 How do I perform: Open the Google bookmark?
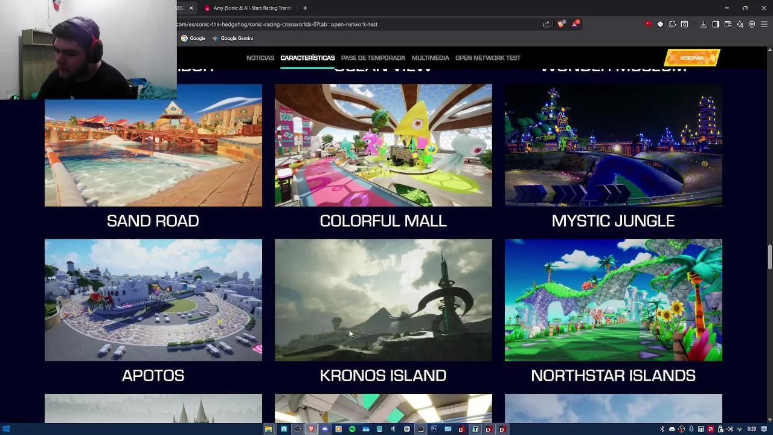[x=193, y=38]
